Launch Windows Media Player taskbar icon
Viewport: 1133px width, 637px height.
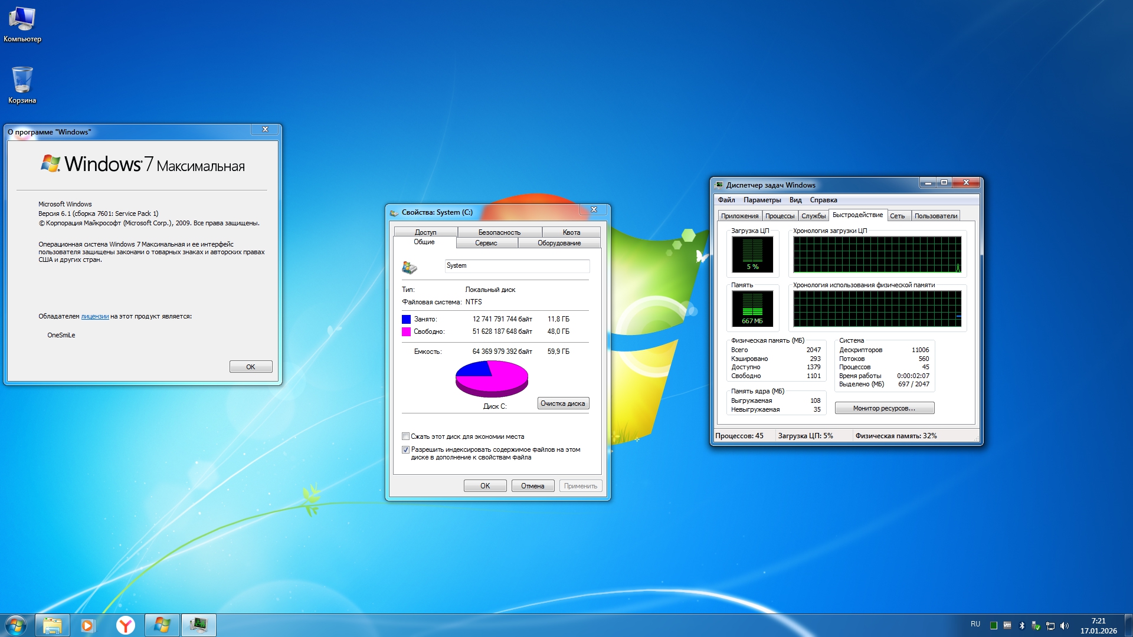click(88, 625)
